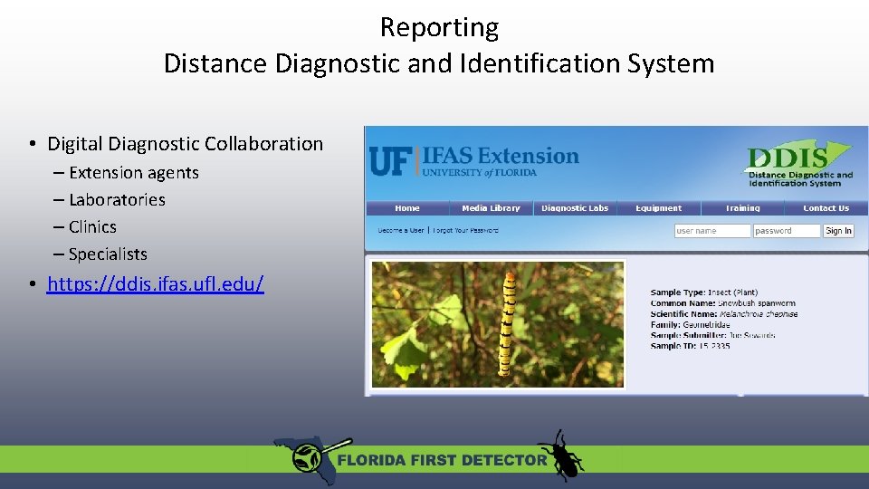Open the Media Library menu item
This screenshot has width=869, height=489.
(x=491, y=208)
